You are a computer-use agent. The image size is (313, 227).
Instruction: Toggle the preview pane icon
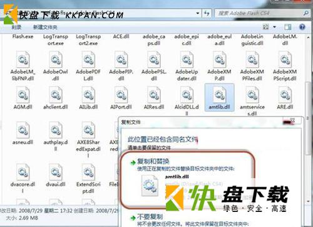288,27
